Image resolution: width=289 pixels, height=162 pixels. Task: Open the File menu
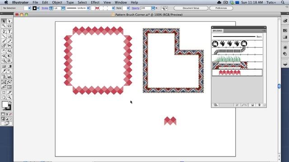(x=35, y=2)
